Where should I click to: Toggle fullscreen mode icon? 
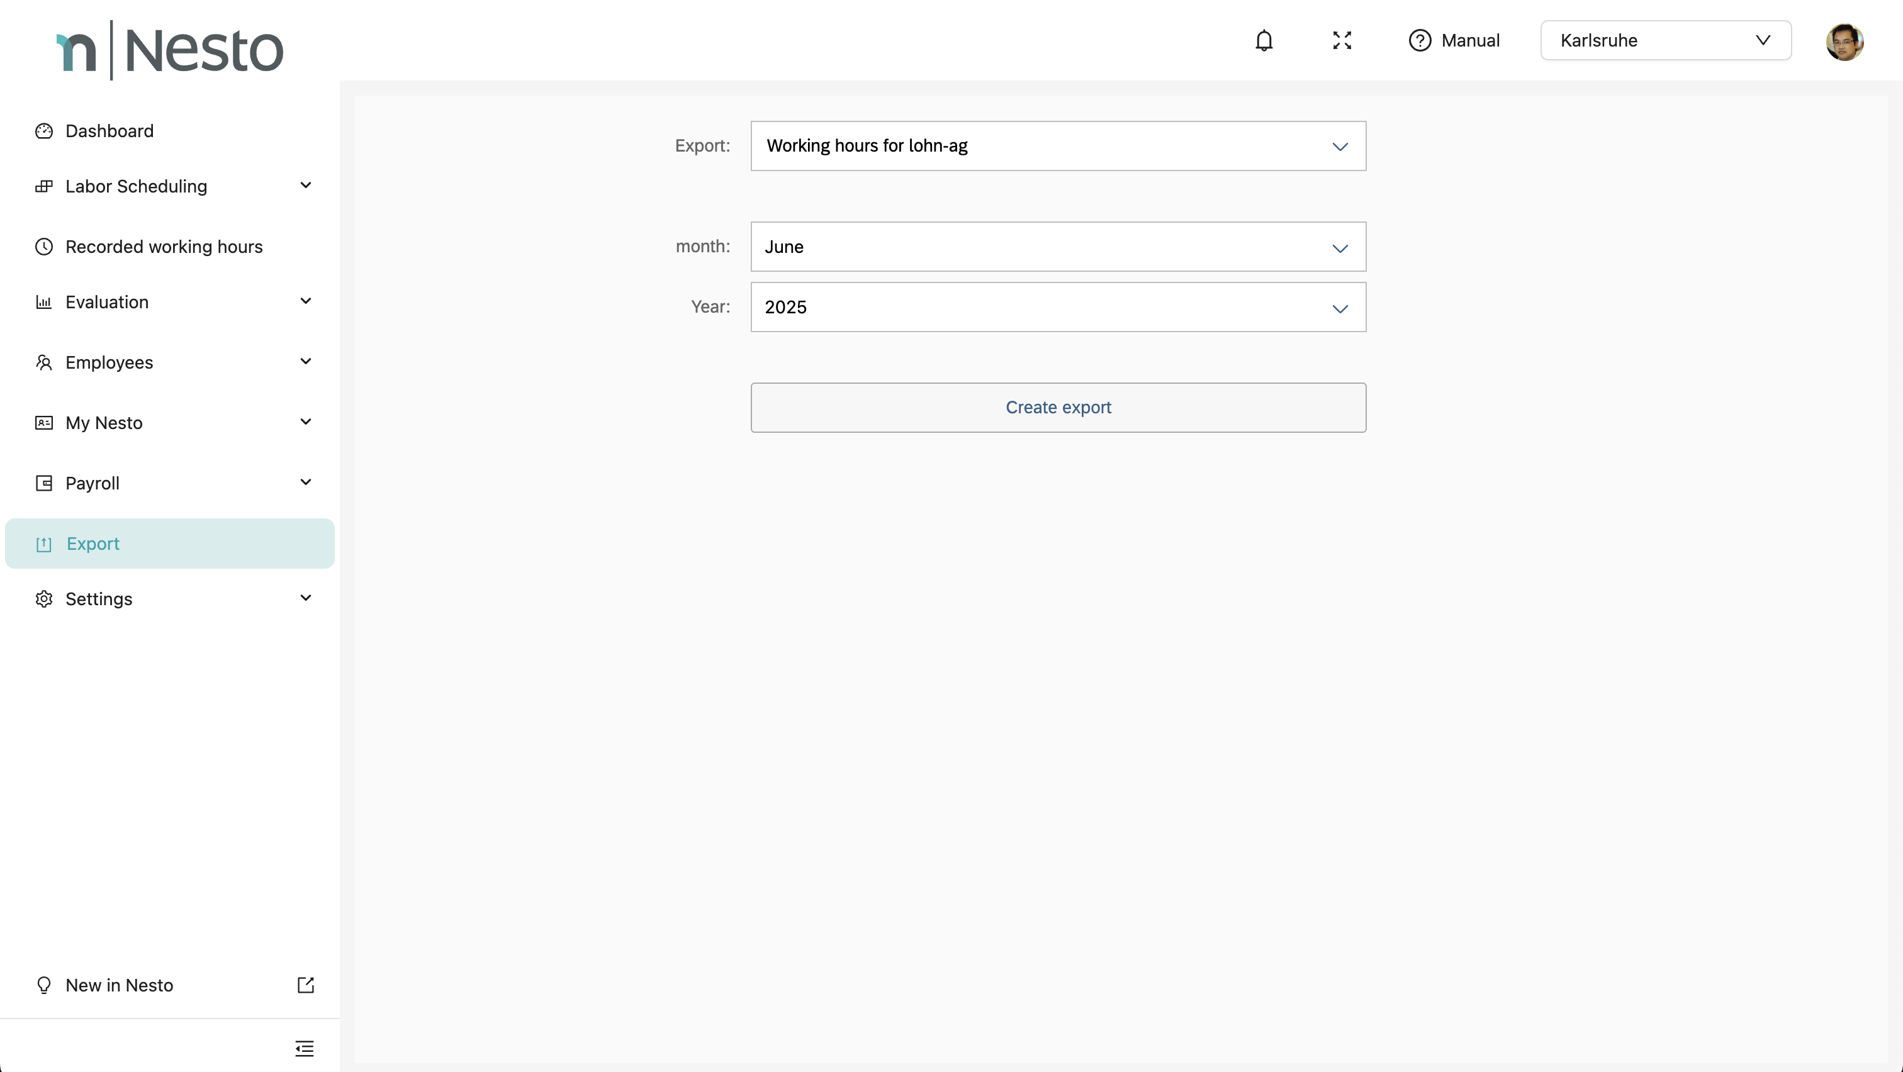point(1342,41)
